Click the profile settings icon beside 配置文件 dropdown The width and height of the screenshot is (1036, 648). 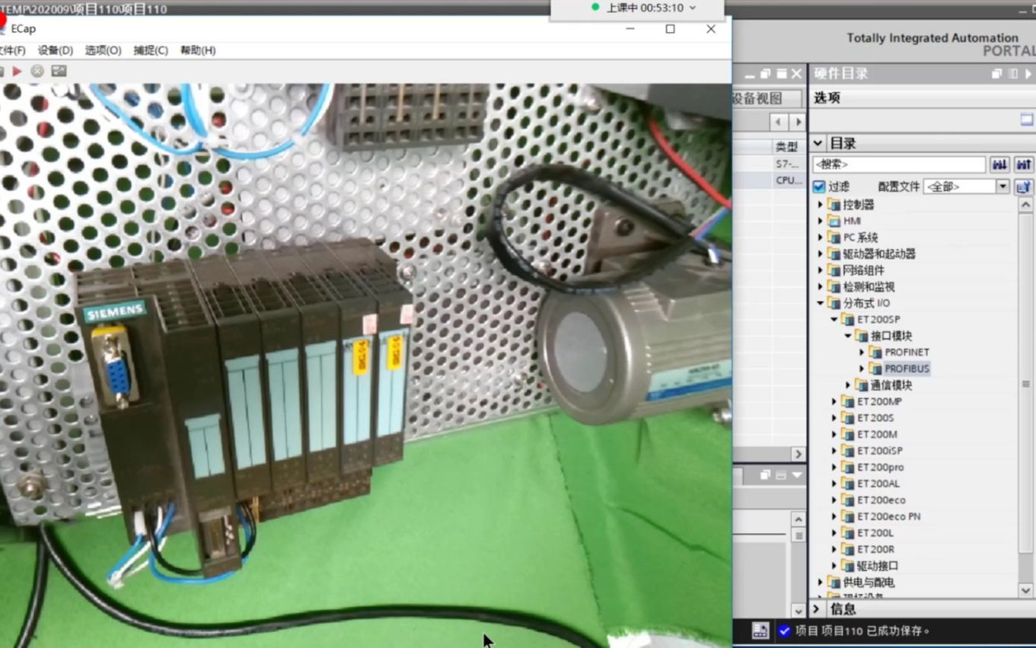pos(1023,187)
